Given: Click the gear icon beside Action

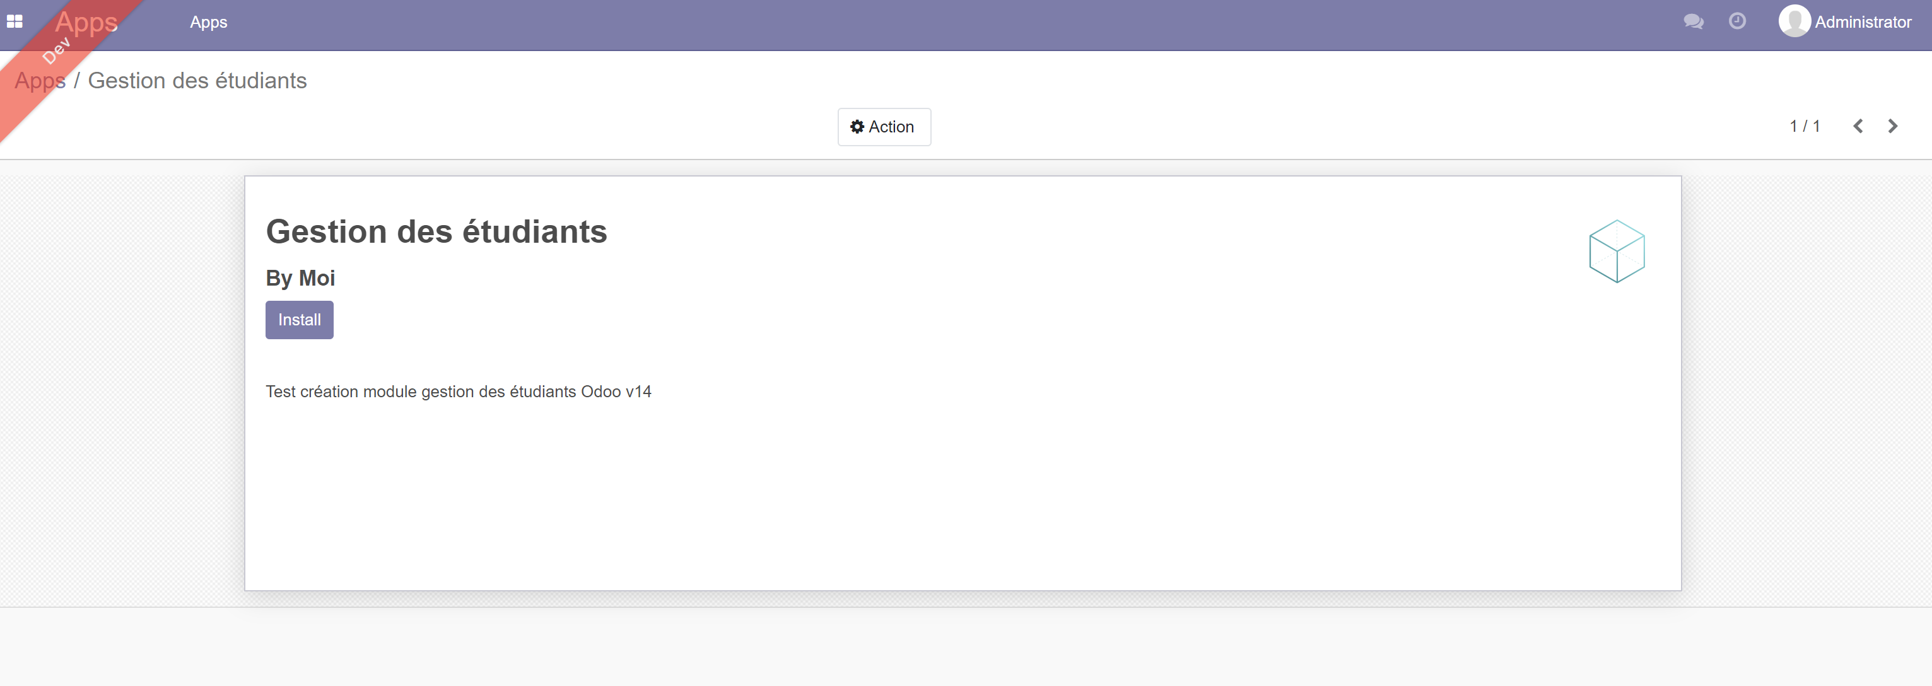Looking at the screenshot, I should [857, 127].
